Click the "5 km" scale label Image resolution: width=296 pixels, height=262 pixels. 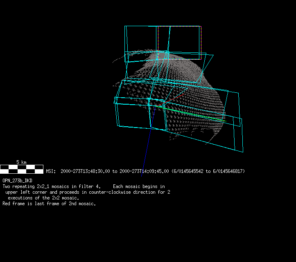click(x=21, y=162)
